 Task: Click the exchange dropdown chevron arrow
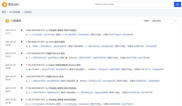[175, 21]
